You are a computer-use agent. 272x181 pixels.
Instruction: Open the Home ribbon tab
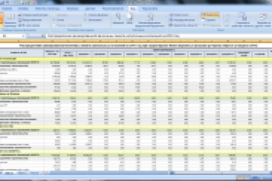(x=7, y=9)
